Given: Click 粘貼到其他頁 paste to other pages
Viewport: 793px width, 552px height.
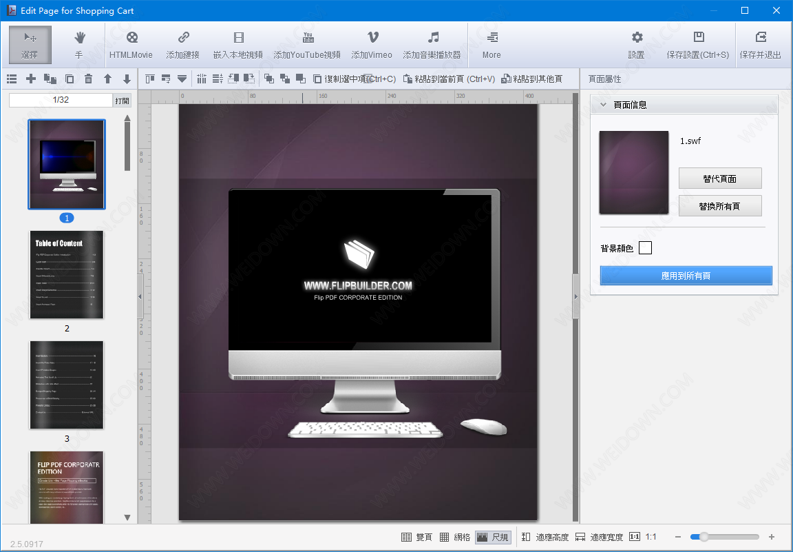Looking at the screenshot, I should 532,79.
